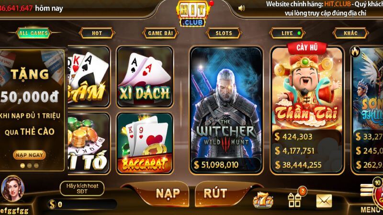383x215 pixels.
Task: Select the GAME BÀI tab
Action: point(160,33)
